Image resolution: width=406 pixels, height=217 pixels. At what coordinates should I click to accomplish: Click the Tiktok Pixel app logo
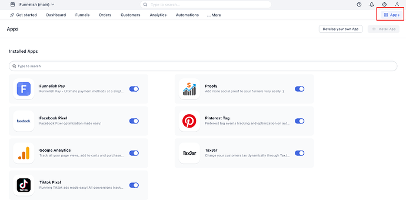click(x=24, y=185)
